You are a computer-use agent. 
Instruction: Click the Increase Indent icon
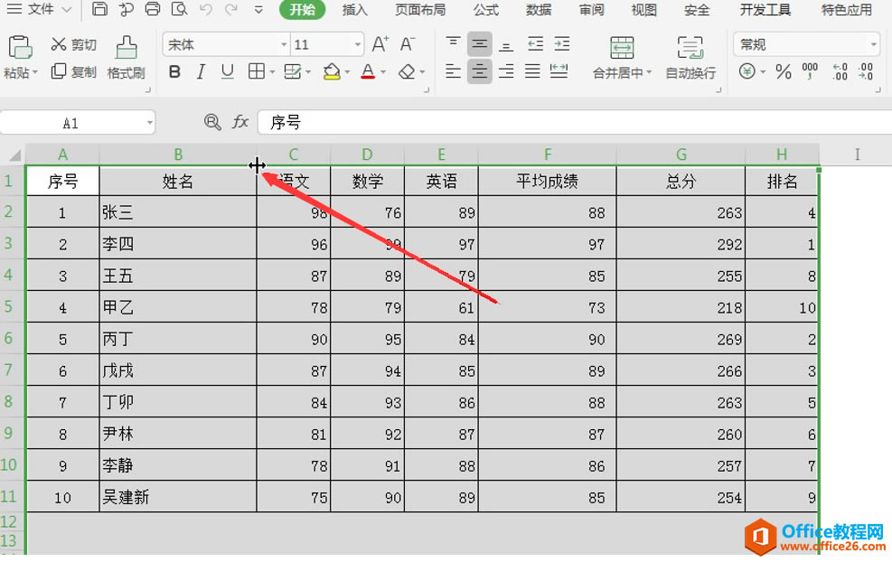click(562, 43)
